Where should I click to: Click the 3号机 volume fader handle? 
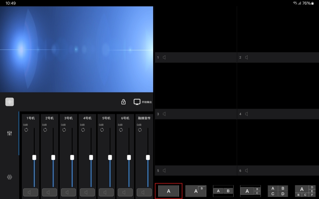[x=72, y=157]
